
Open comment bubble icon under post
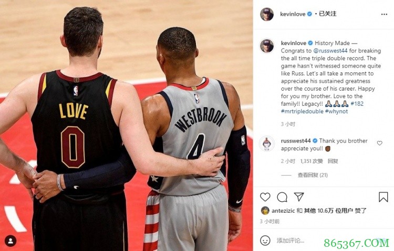[282, 197]
